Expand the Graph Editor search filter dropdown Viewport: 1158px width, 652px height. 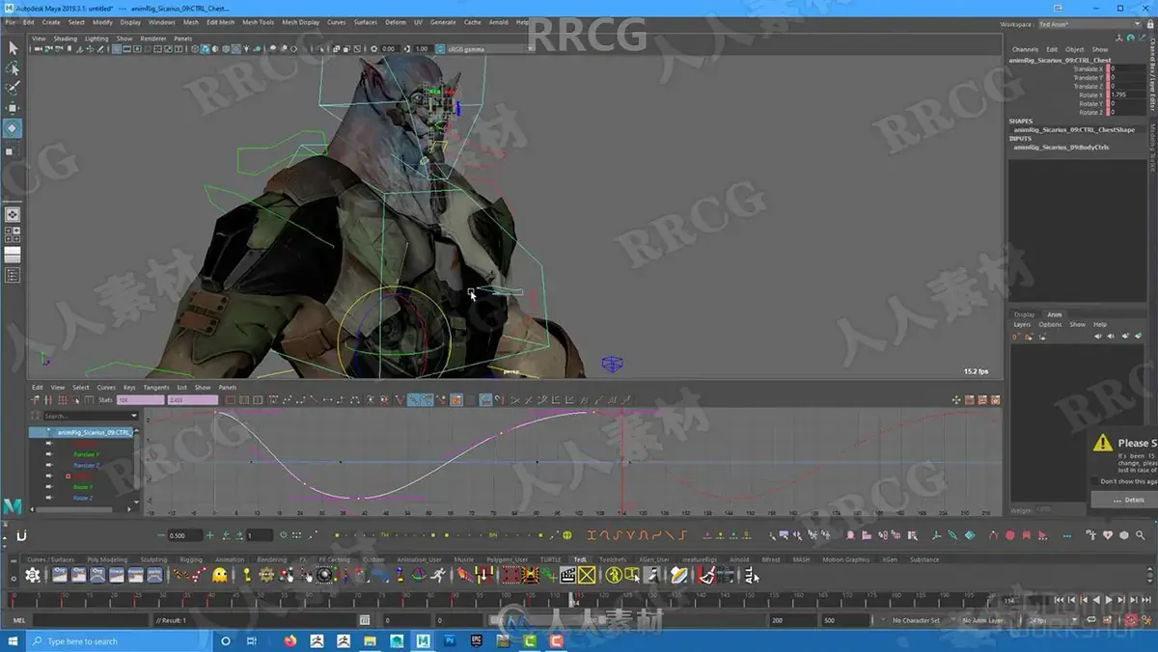click(x=134, y=416)
